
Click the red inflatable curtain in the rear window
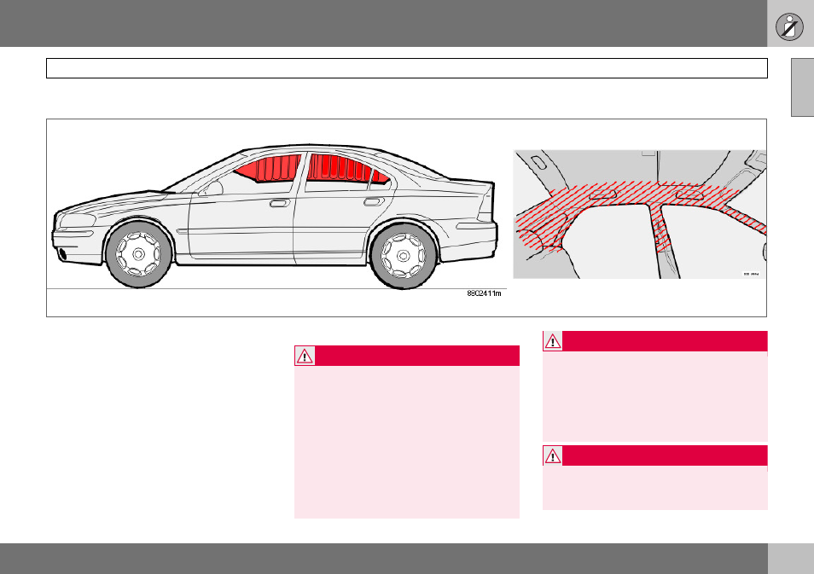(x=346, y=168)
